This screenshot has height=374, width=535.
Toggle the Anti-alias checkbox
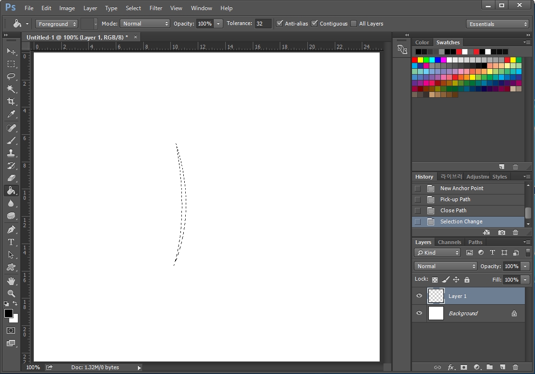pos(280,24)
